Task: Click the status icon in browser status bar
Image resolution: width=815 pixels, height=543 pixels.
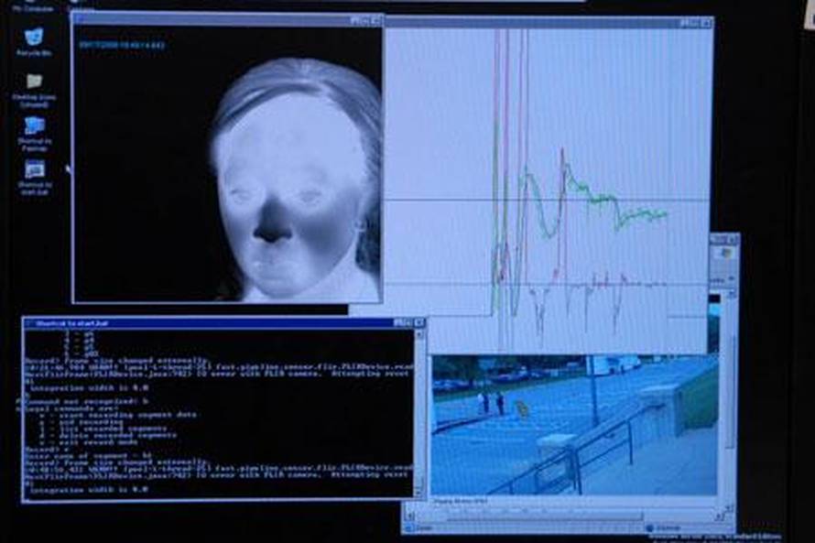Action: point(649,528)
